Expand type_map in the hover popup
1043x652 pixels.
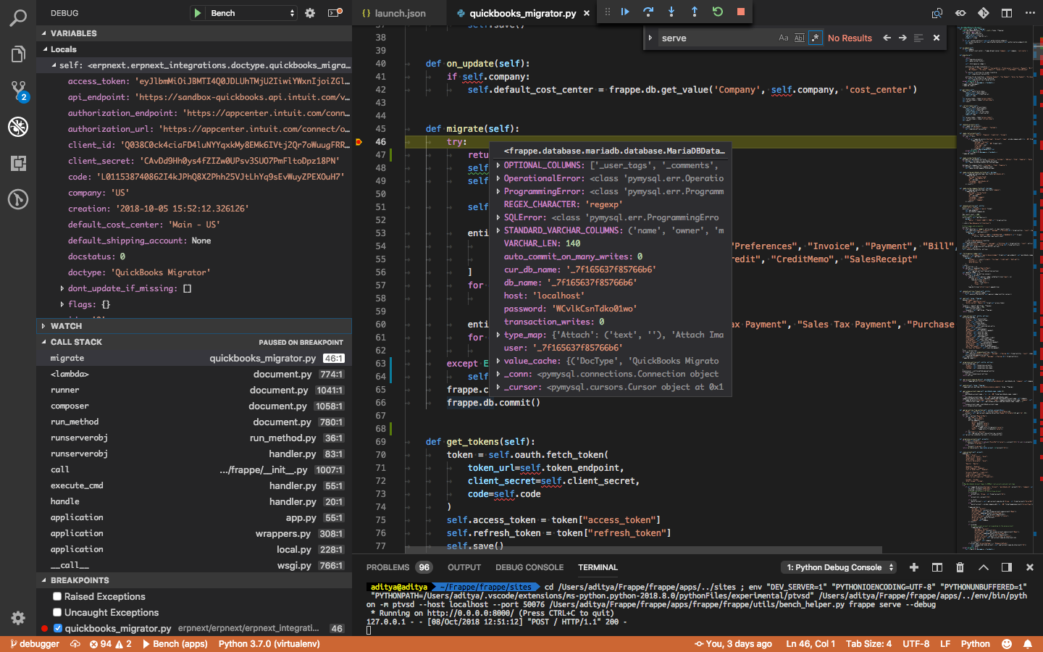point(498,335)
